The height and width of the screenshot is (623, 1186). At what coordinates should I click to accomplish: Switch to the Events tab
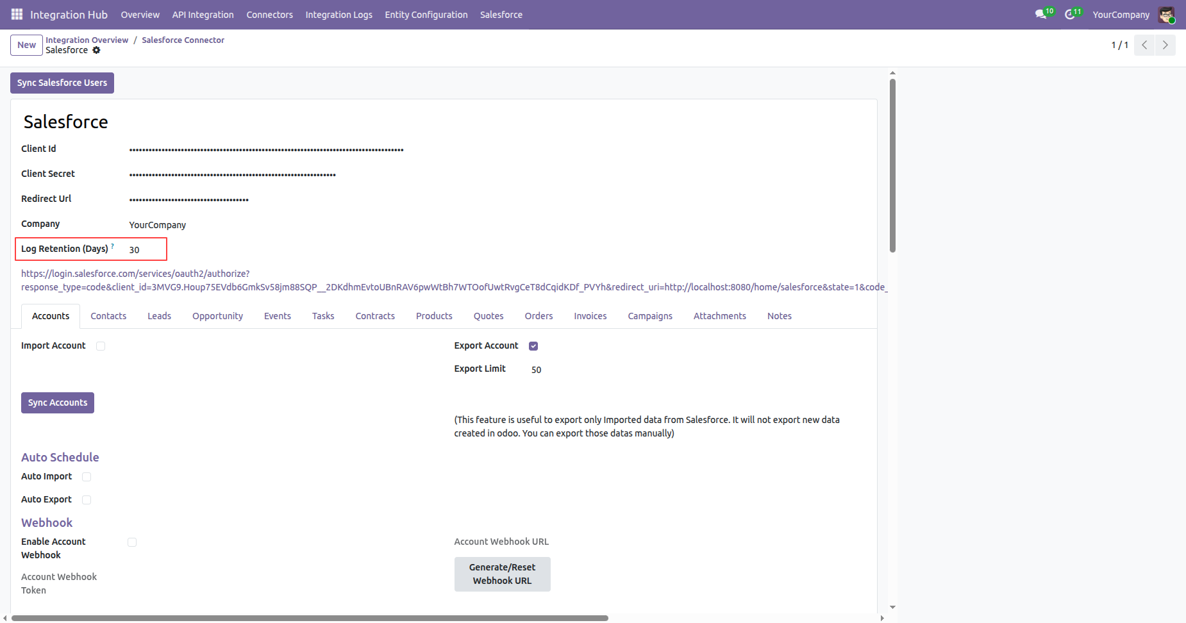tap(278, 316)
